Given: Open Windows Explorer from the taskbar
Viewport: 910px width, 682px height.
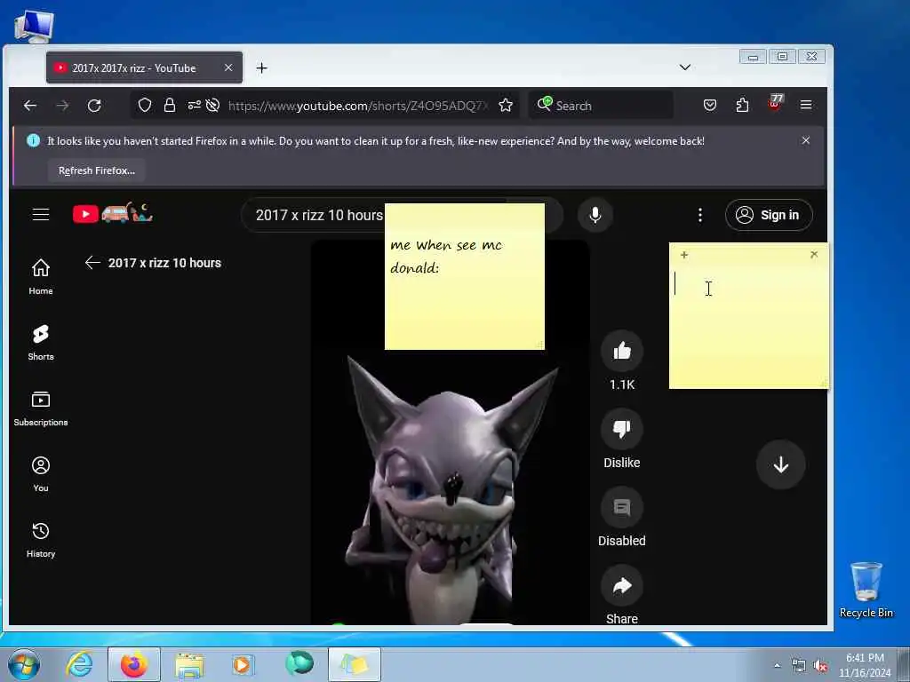Looking at the screenshot, I should 189,664.
